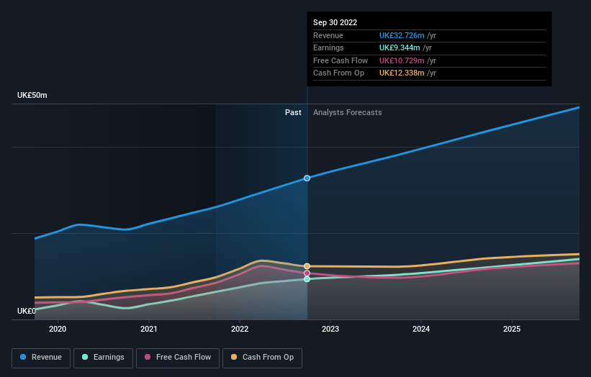Click the Cash From Op label in tooltip
591x377 pixels.
pyautogui.click(x=339, y=73)
